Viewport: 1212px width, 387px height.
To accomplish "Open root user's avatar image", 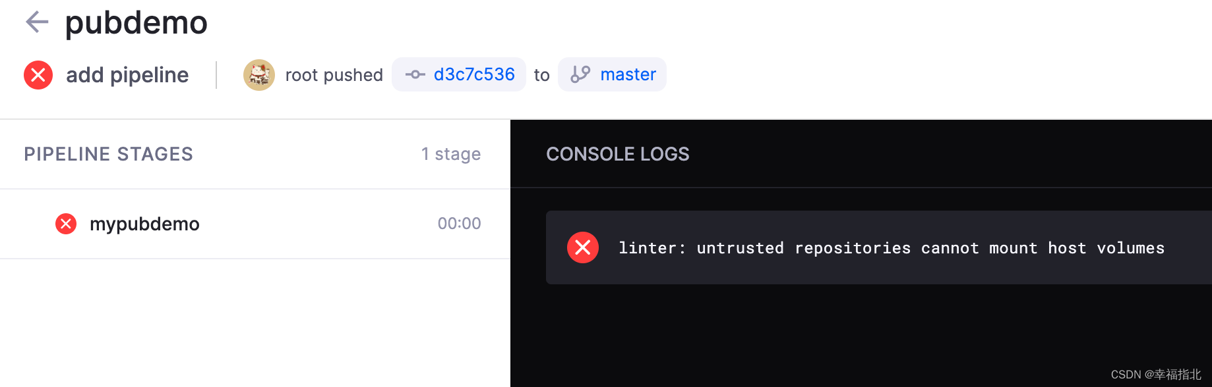I will pos(259,75).
